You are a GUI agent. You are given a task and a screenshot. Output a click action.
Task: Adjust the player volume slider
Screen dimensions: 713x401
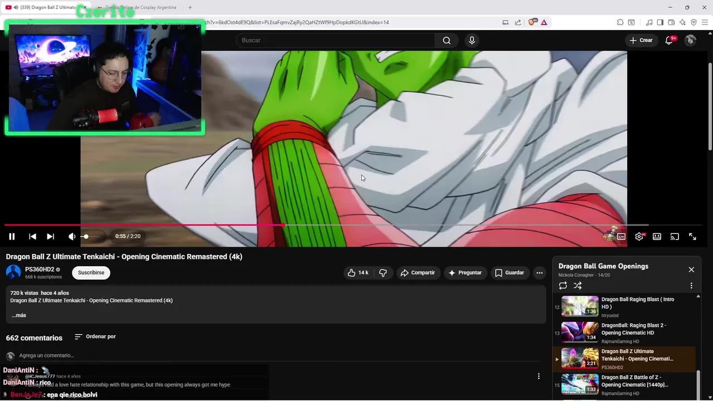[x=92, y=237]
